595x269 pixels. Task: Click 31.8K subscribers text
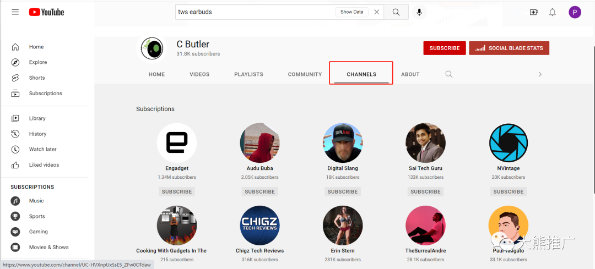pos(198,54)
